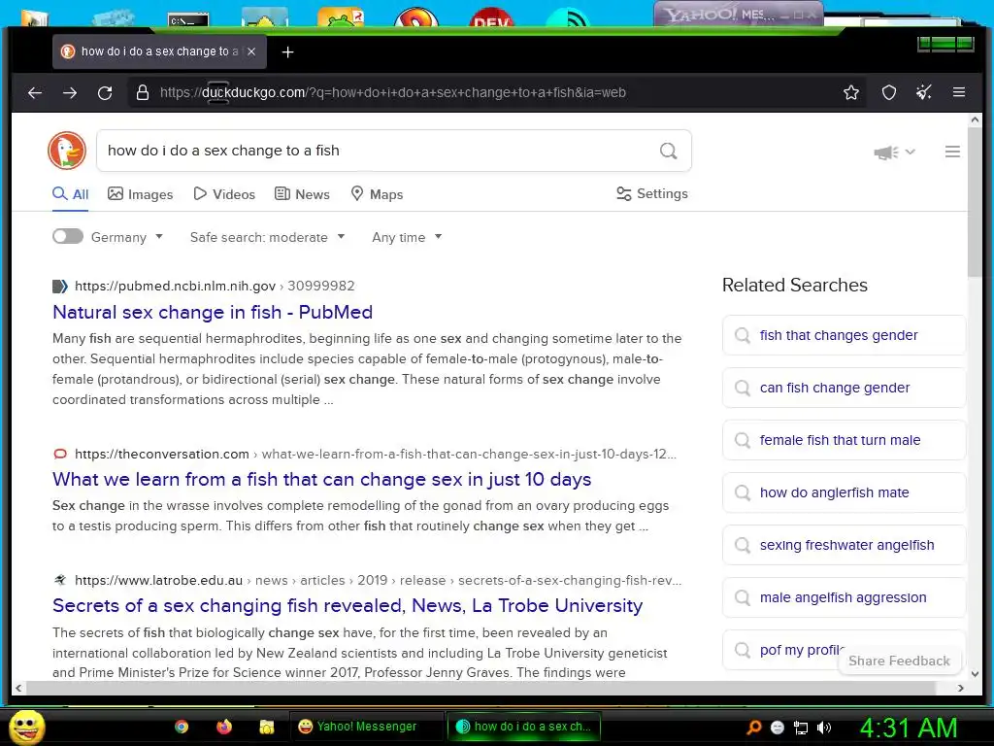Click the La Trobe result favicon

click(x=59, y=580)
